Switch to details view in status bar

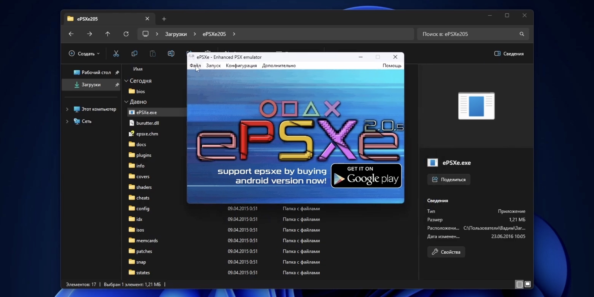[x=519, y=284]
